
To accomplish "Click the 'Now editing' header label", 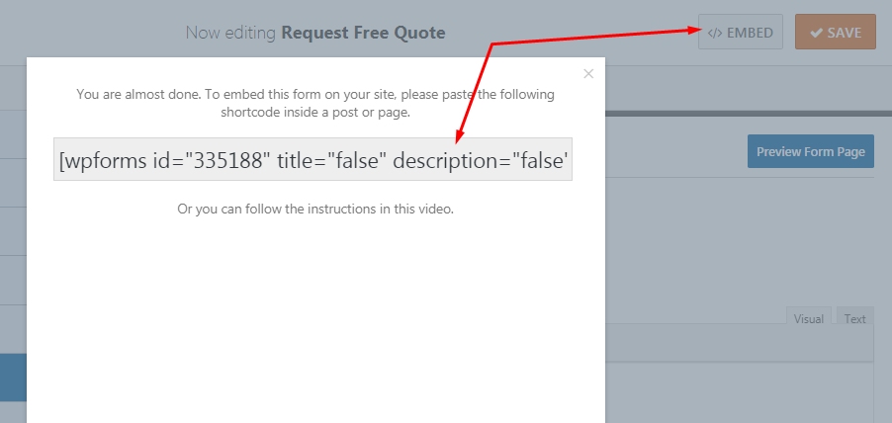I will pyautogui.click(x=230, y=33).
